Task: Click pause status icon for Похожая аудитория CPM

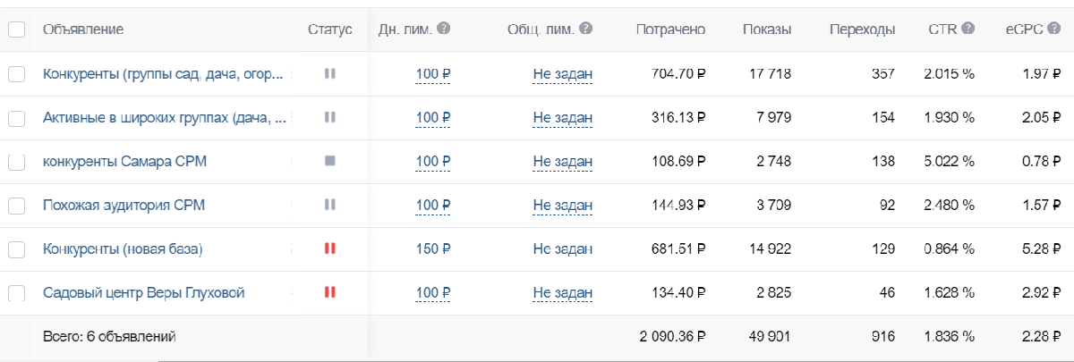Action: pyautogui.click(x=329, y=206)
